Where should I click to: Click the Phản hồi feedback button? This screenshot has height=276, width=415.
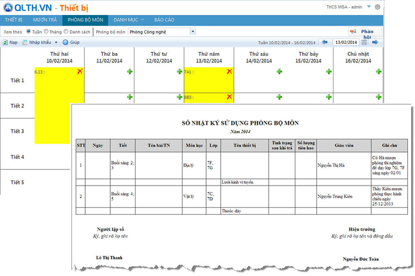(x=364, y=32)
